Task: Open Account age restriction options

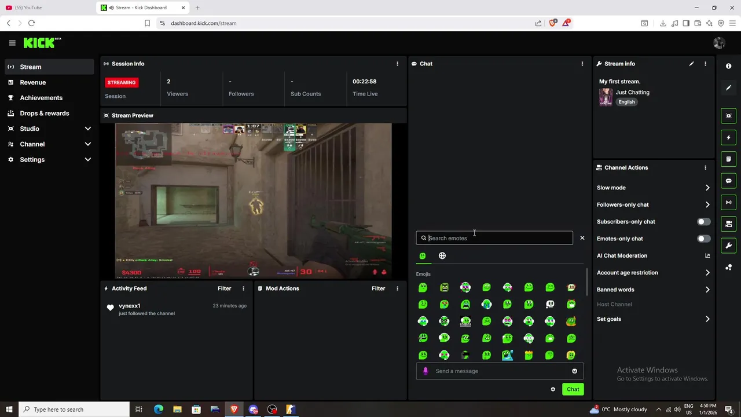Action: [x=654, y=273]
